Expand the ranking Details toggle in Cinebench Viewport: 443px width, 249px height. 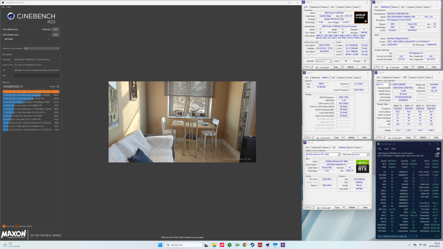tap(58, 86)
